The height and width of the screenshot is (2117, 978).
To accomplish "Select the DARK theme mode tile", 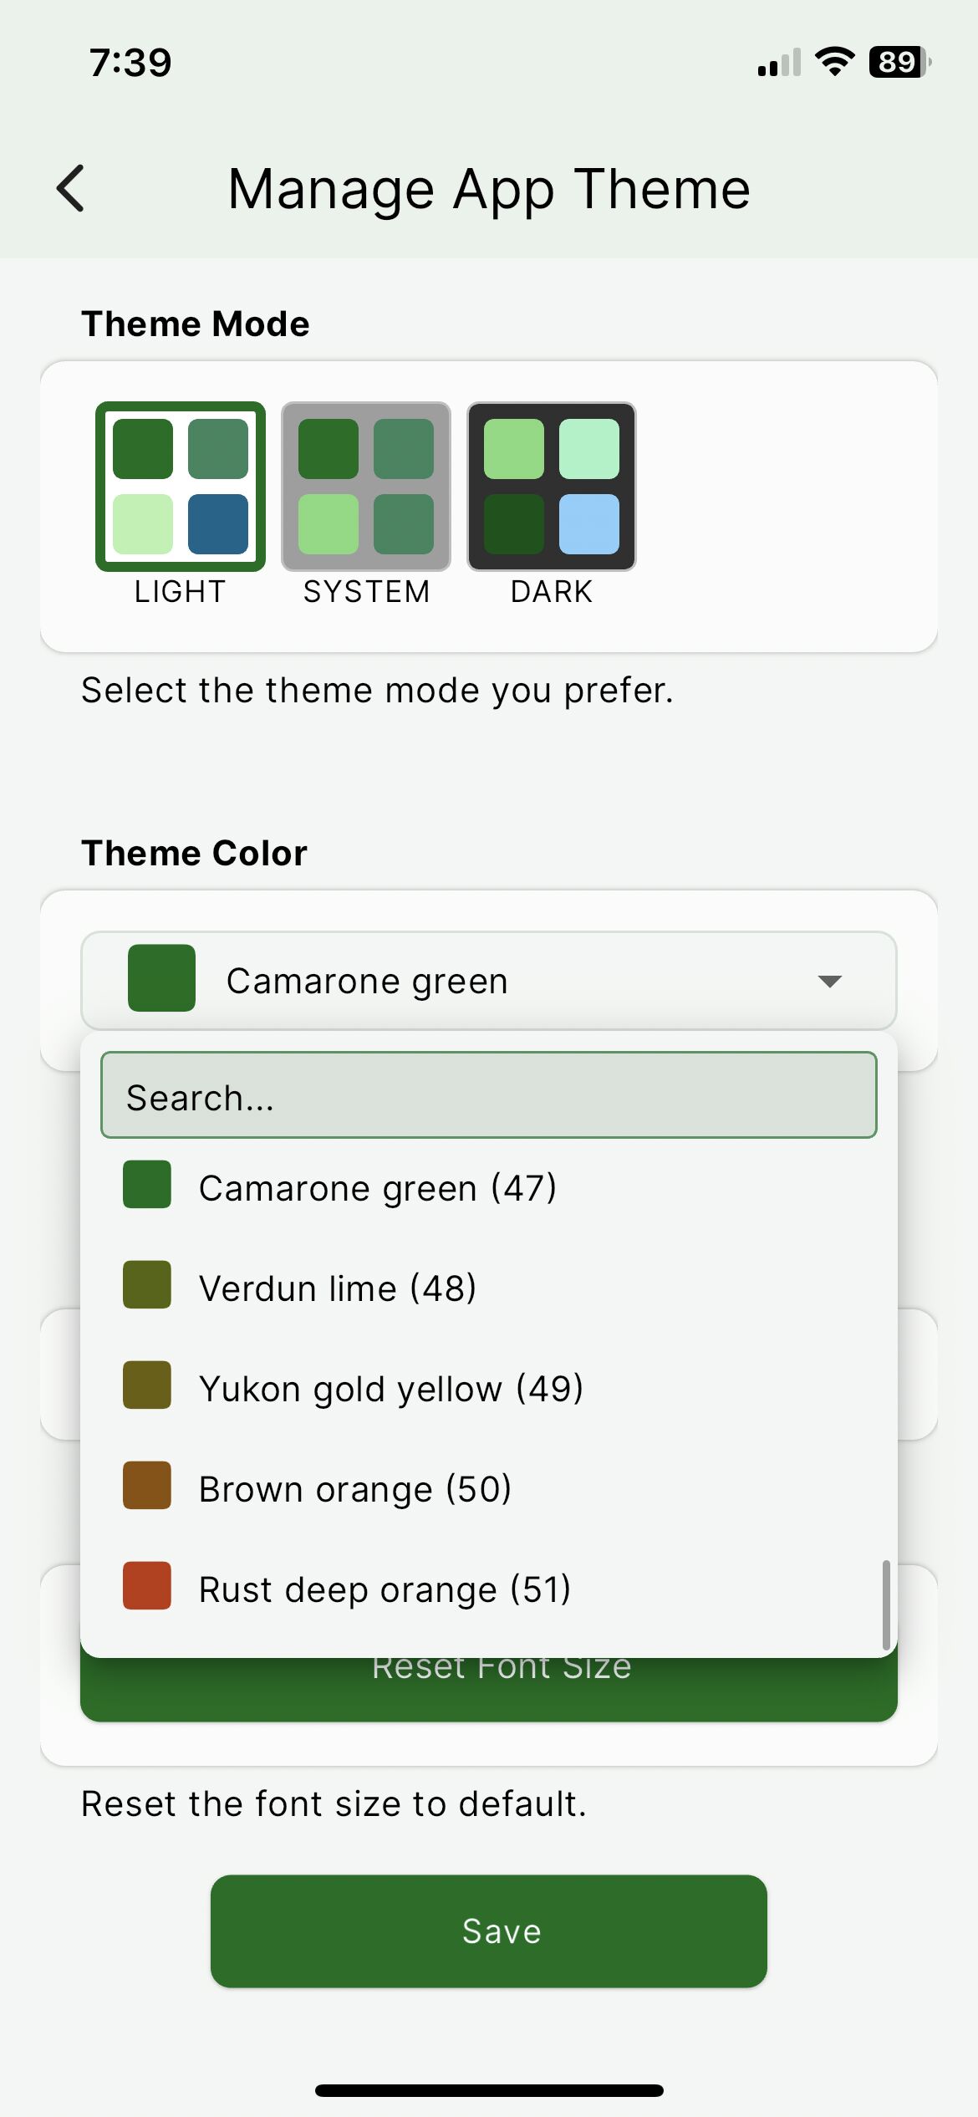I will click(552, 487).
